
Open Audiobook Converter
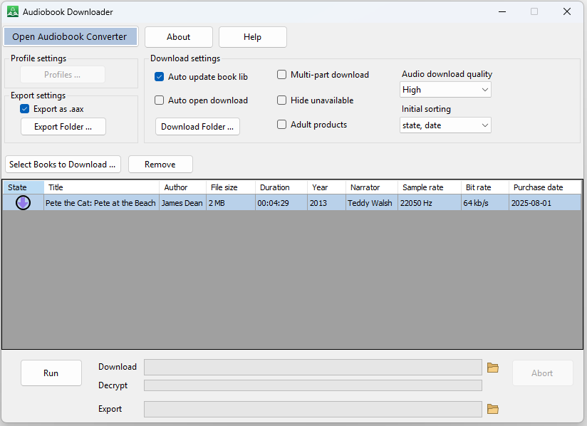pyautogui.click(x=70, y=37)
